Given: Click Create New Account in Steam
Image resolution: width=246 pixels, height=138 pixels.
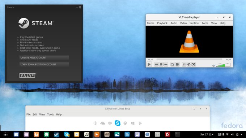Looking at the screenshot, I should tap(44, 58).
